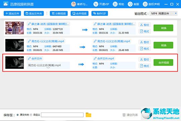Click 剪切 cut for 薛之谦 video row
181x121 pixels.
point(144,25)
